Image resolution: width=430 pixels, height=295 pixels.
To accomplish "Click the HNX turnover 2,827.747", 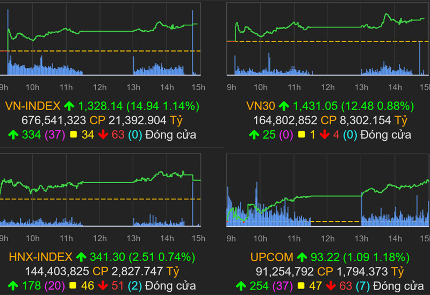I will [x=137, y=271].
